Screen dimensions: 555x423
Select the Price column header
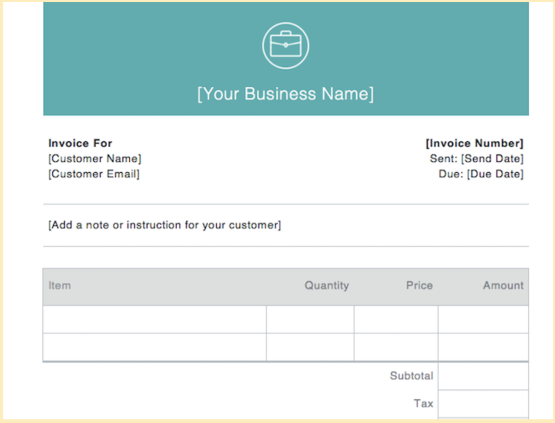[x=419, y=285]
